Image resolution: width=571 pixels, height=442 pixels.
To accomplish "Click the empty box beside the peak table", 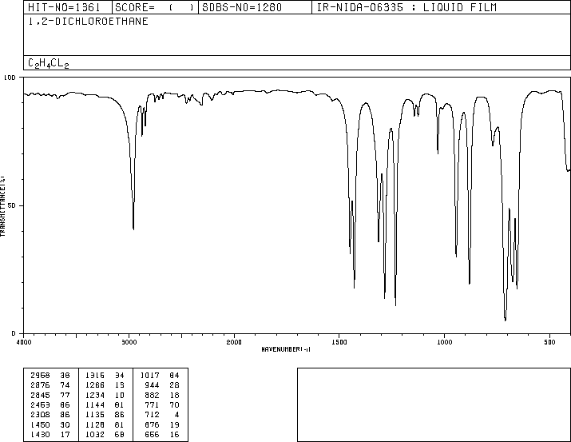I will pos(434,404).
